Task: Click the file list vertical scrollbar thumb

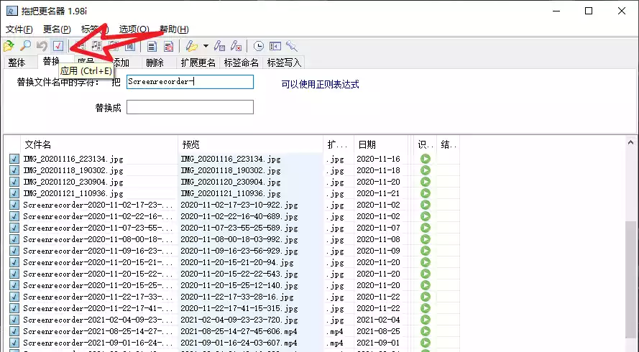Action: click(630, 279)
